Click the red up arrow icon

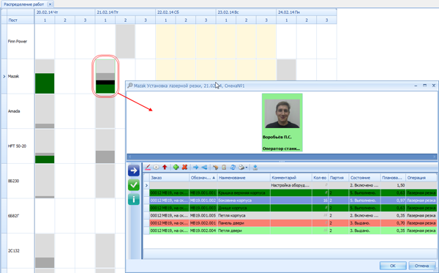[165, 167]
